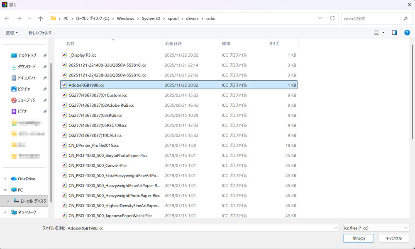415x249 pixels.
Task: Expand the ネットワーク tree node
Action: click(5, 212)
